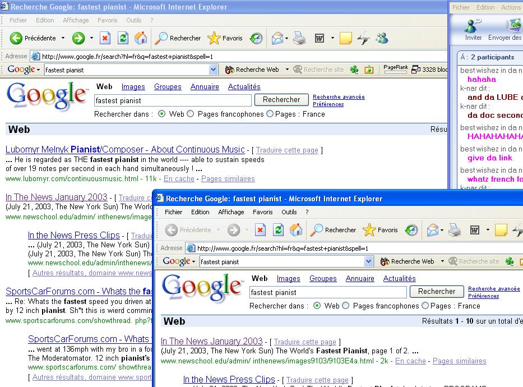Open the Recherche Web dropdown arrow in the rear window
523x387 pixels.
point(287,70)
